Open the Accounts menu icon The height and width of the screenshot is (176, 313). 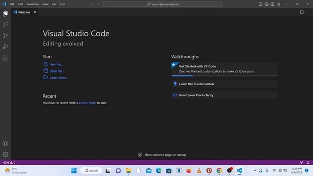coord(5,143)
